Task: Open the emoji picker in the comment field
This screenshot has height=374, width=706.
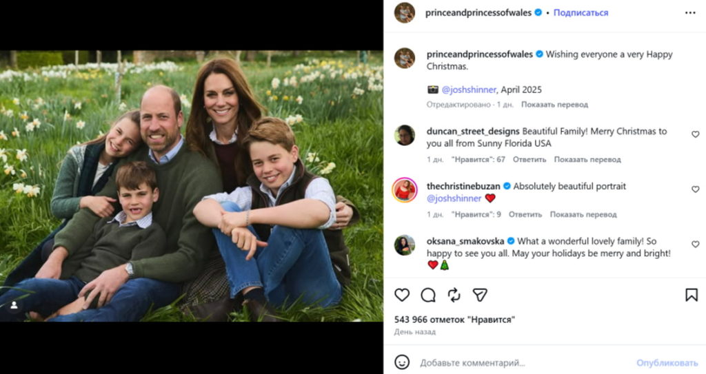Action: 402,362
